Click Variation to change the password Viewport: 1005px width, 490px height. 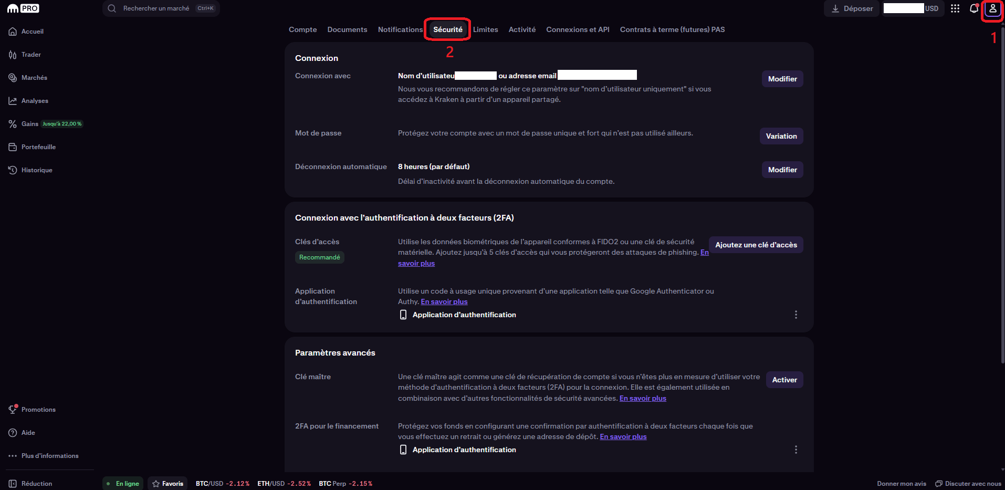[781, 135]
